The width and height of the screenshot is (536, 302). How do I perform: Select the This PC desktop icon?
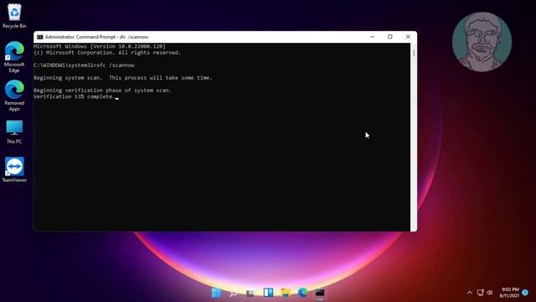coord(14,132)
